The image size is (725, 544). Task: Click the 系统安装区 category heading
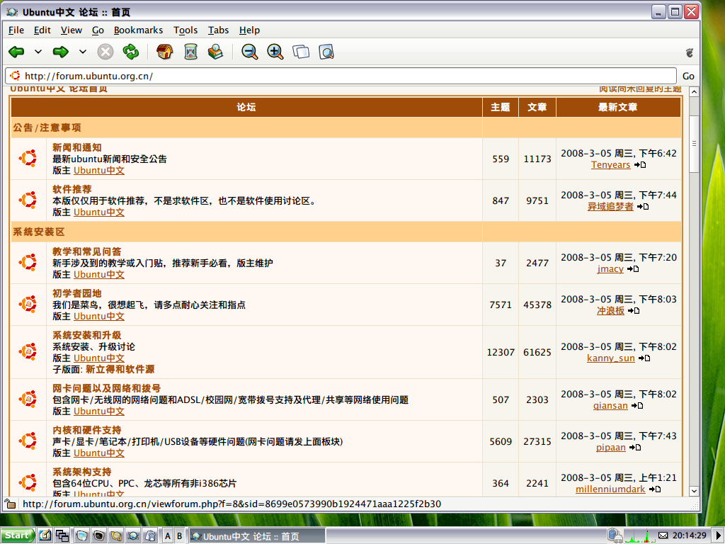click(x=38, y=232)
